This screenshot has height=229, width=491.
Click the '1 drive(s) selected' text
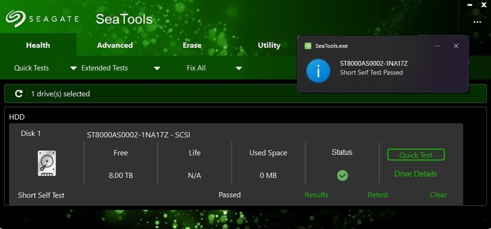click(61, 94)
